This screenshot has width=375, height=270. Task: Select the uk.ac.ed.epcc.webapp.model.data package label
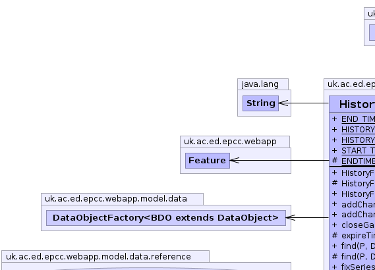pos(116,199)
